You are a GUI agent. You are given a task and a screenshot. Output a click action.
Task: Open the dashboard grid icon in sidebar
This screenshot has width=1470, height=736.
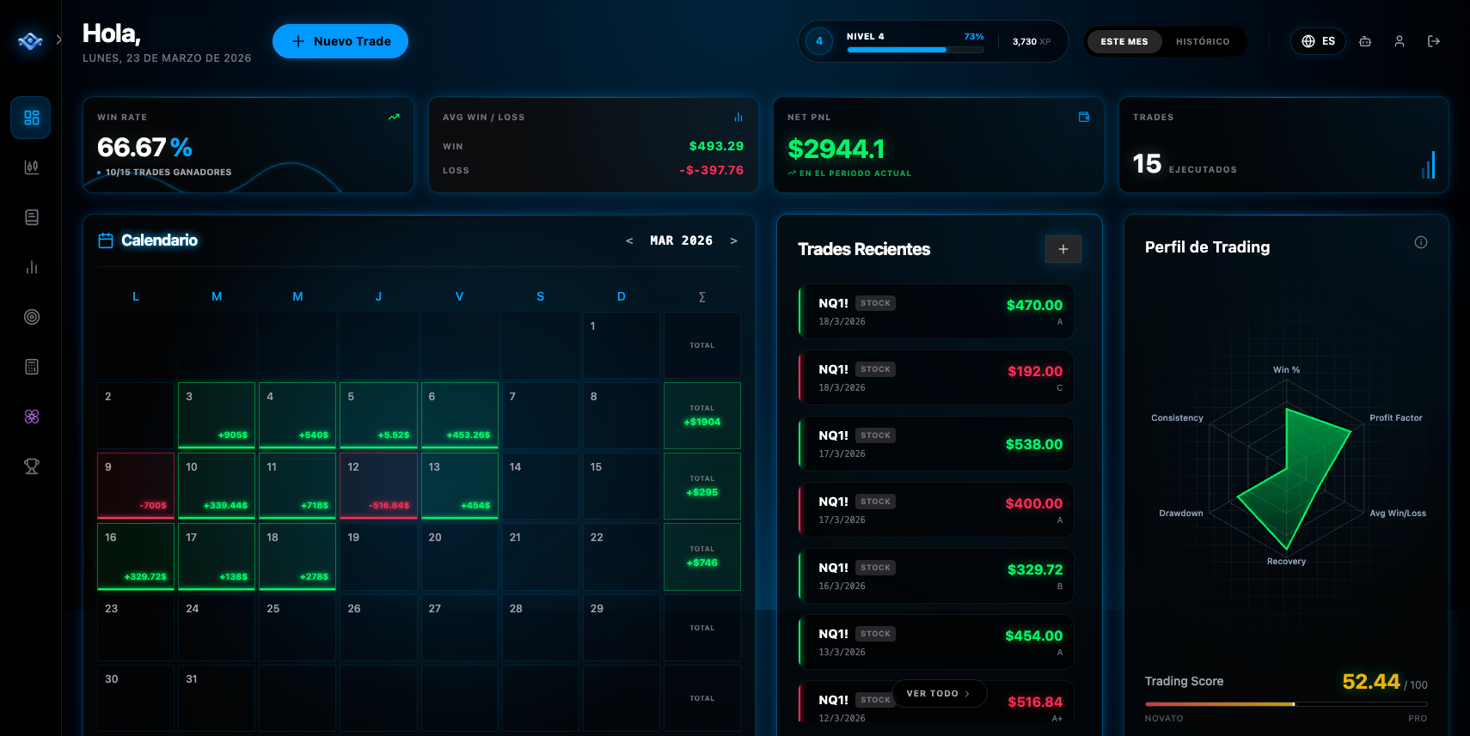31,118
